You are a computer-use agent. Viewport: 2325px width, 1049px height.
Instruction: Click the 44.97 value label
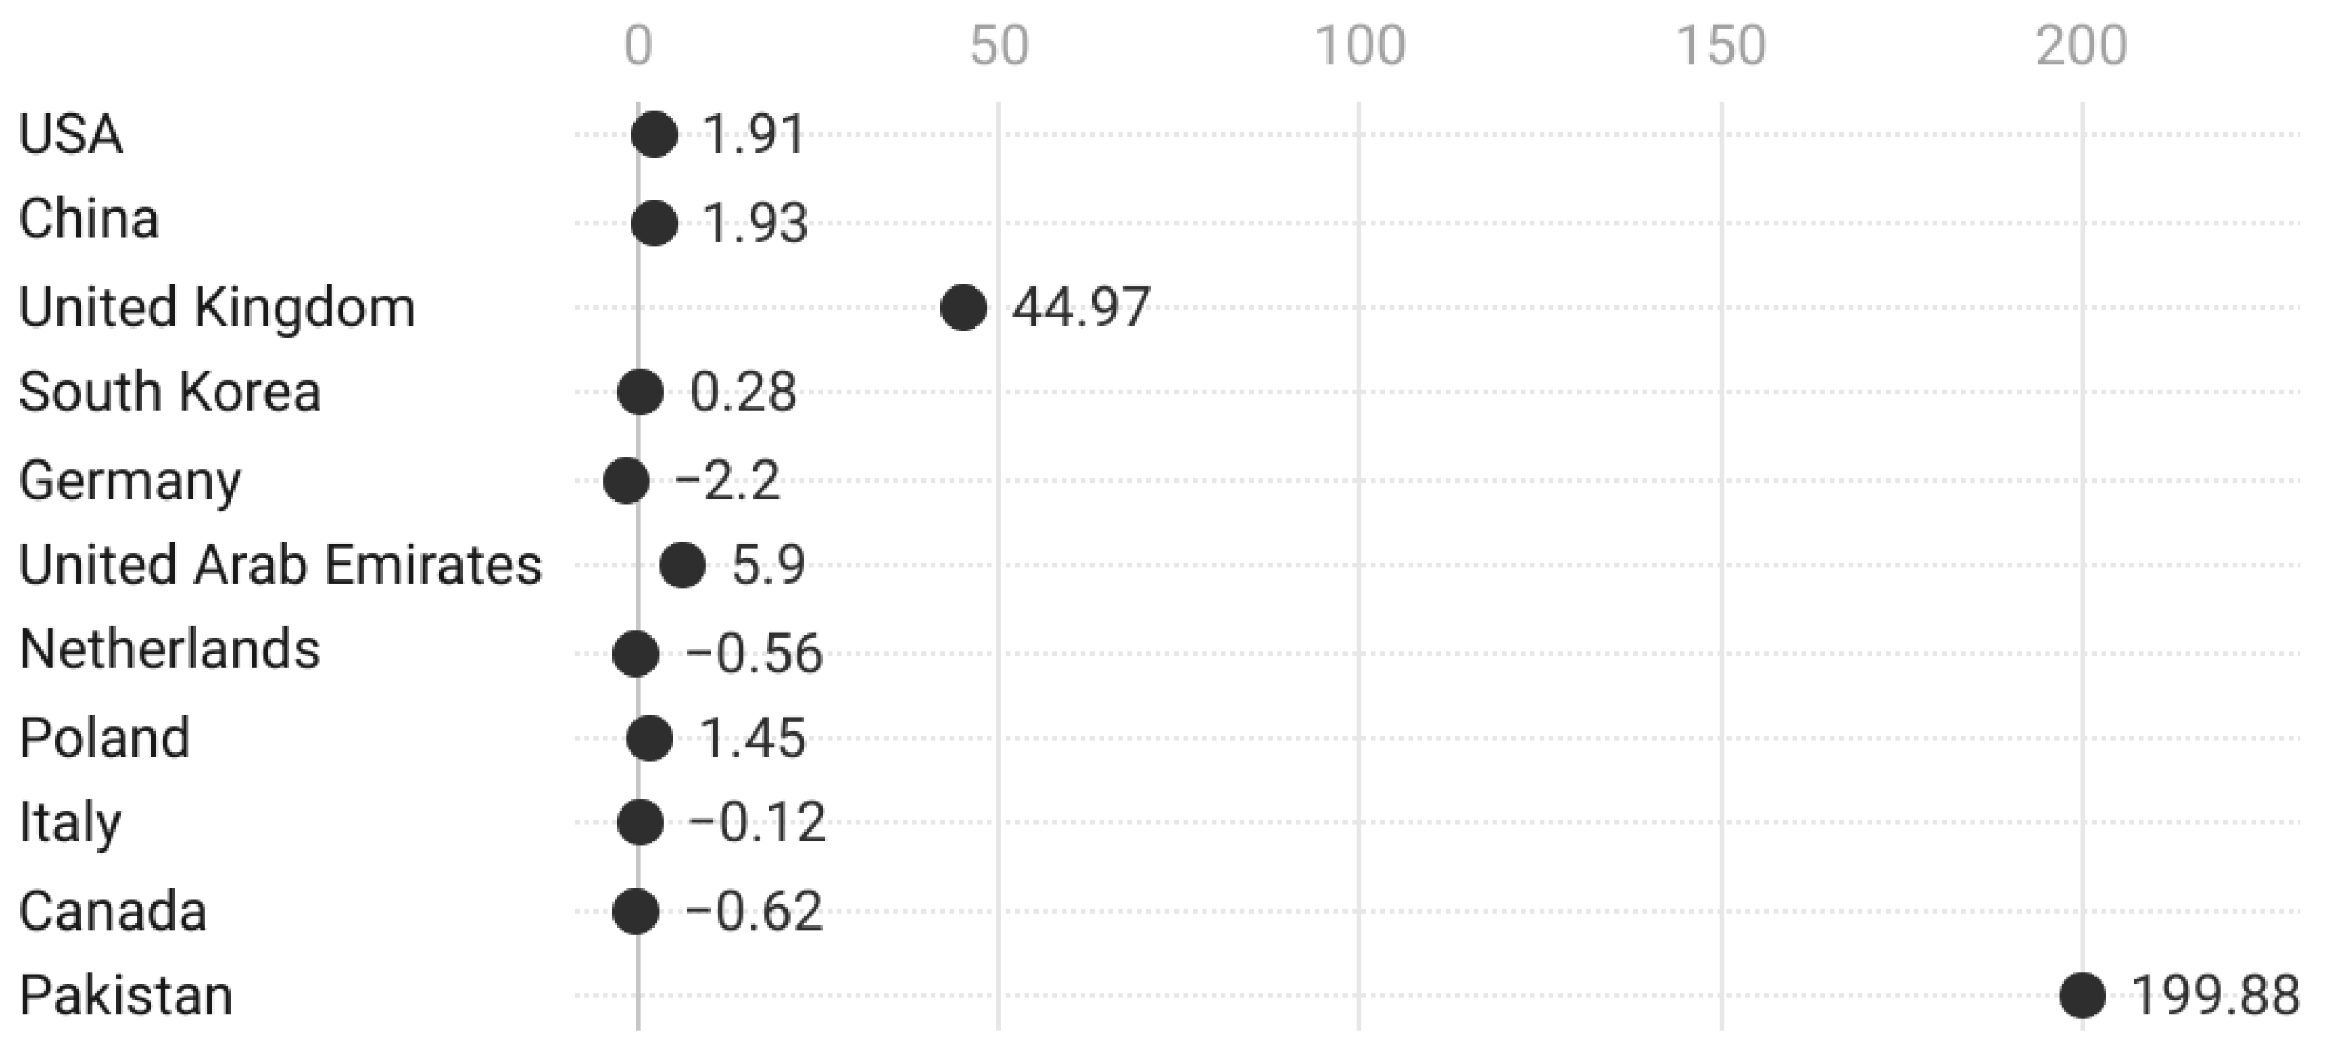[1081, 308]
